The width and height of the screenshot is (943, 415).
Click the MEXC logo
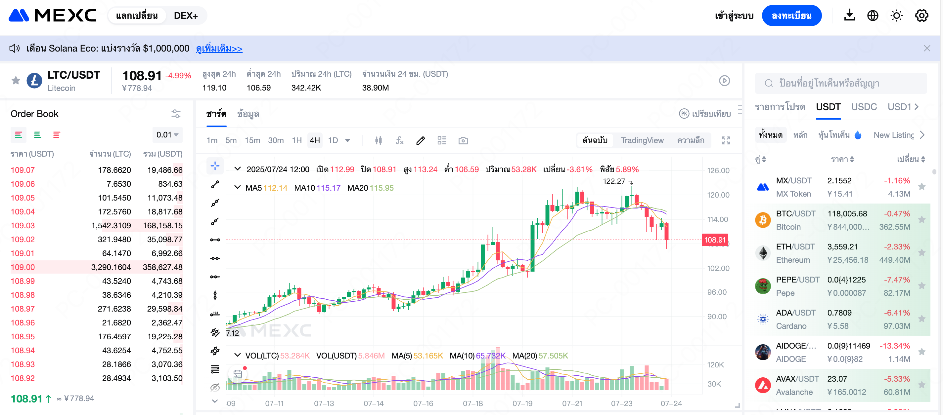pyautogui.click(x=52, y=16)
